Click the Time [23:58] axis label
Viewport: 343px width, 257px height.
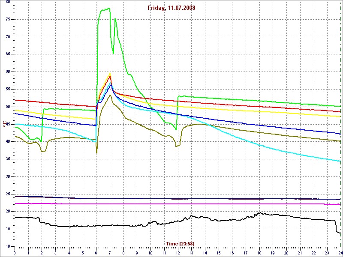180,243
